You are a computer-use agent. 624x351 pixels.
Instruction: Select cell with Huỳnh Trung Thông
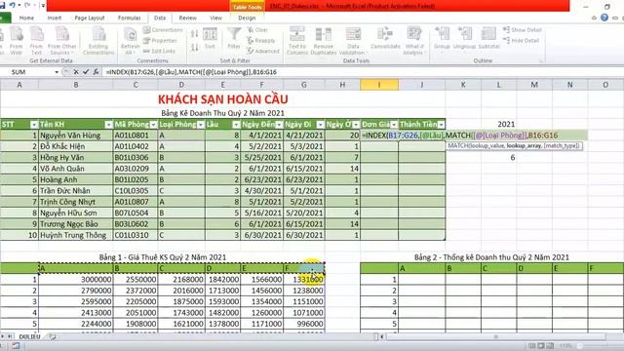pos(76,235)
